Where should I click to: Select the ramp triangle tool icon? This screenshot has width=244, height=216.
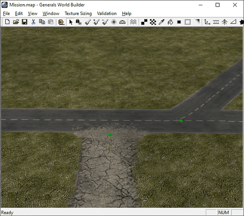pyautogui.click(x=233, y=22)
